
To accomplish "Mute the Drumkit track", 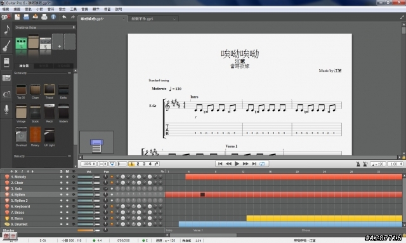I will pyautogui.click(x=67, y=224).
